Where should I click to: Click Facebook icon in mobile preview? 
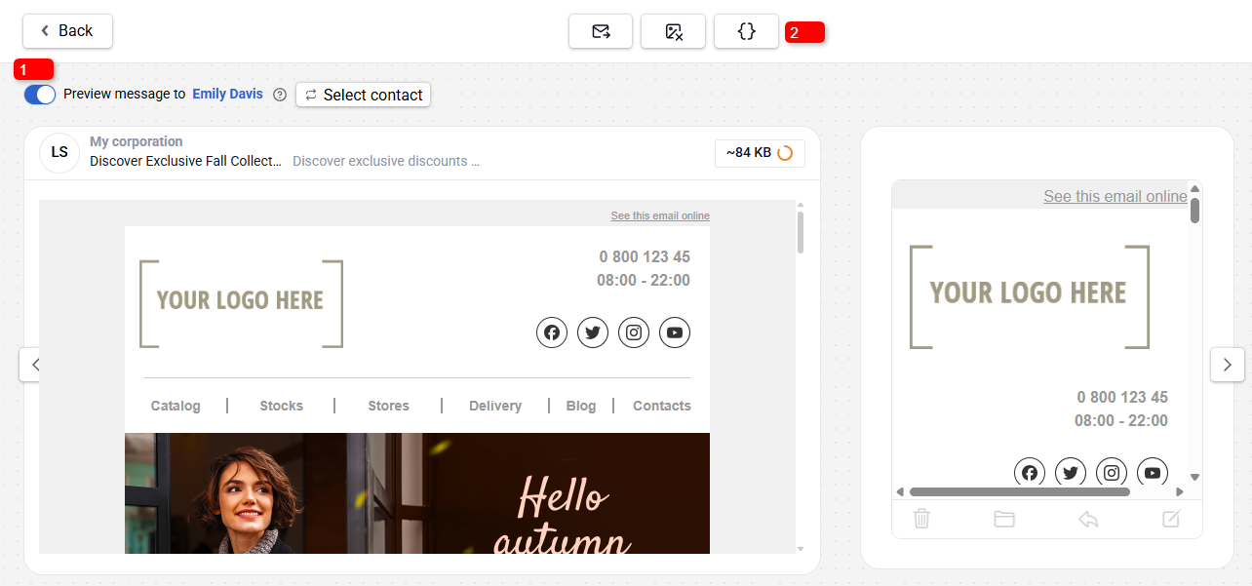(x=1030, y=472)
